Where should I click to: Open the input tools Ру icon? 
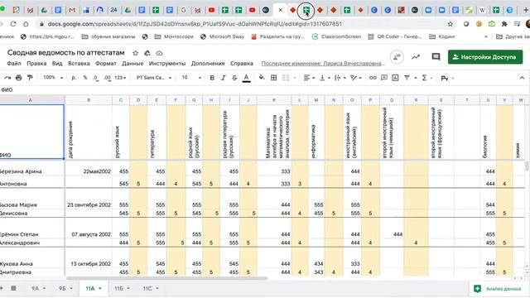[445, 79]
